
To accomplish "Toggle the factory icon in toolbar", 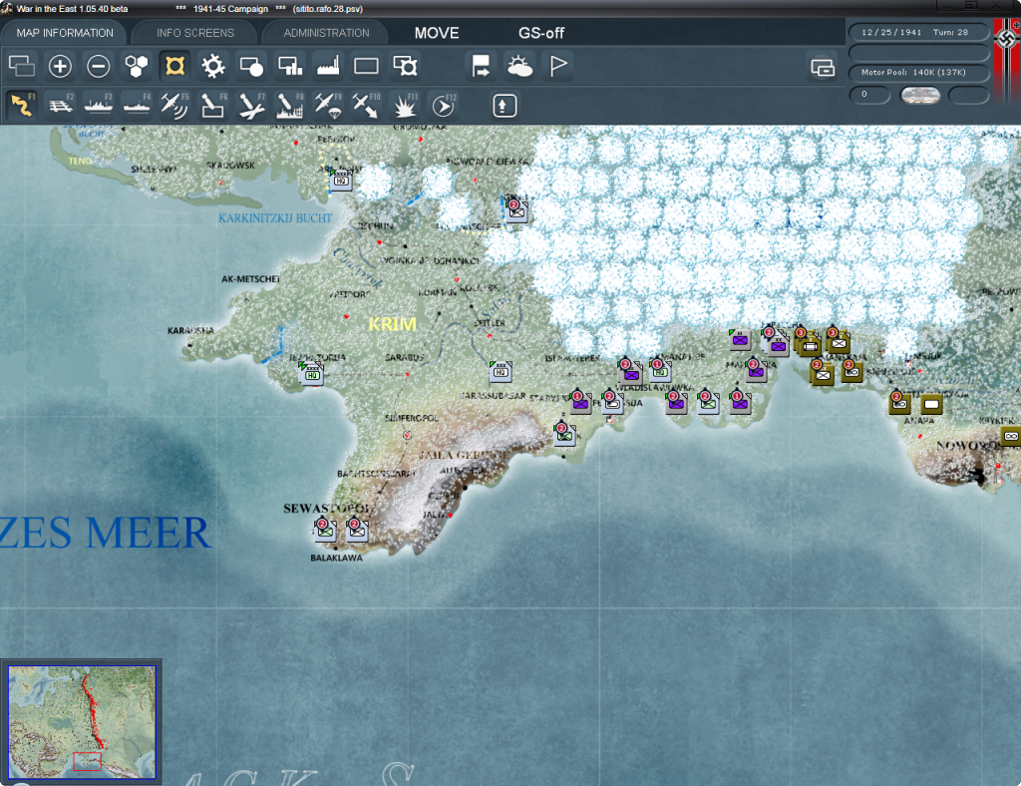I will [328, 66].
